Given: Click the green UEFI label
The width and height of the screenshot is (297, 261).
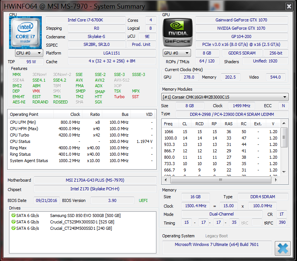Looking at the screenshot, I should pyautogui.click(x=143, y=200).
